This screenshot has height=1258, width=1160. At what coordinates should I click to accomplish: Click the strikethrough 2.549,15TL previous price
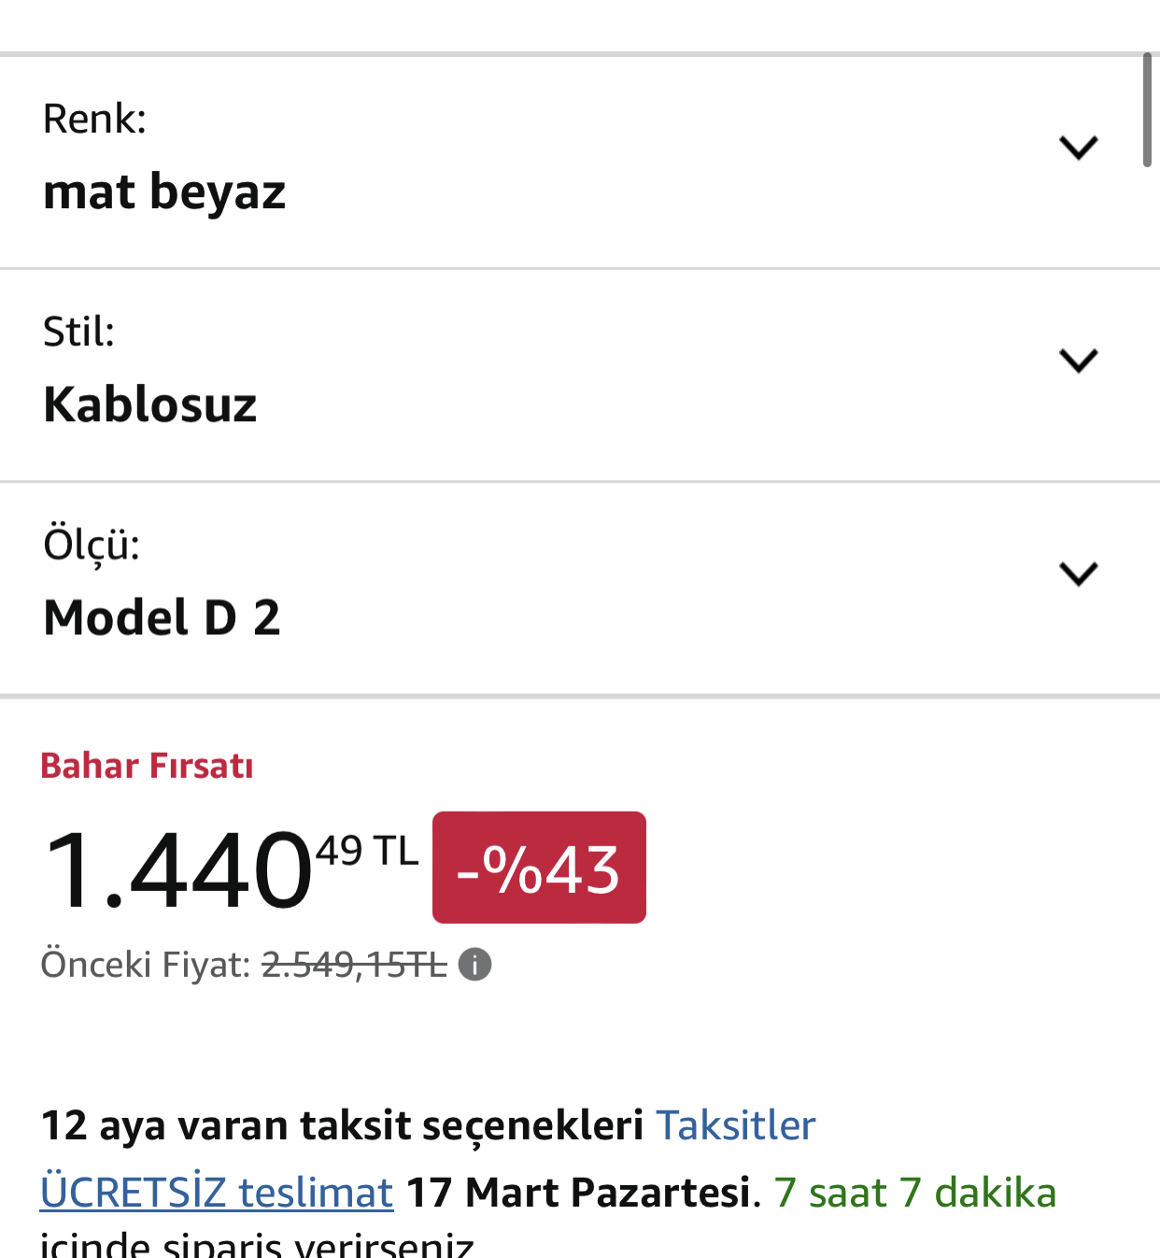(354, 964)
